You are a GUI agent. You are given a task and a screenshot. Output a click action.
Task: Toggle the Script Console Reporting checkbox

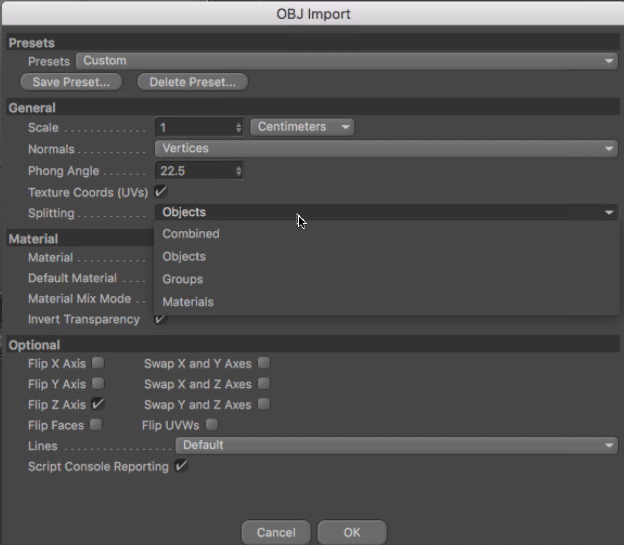pos(181,466)
